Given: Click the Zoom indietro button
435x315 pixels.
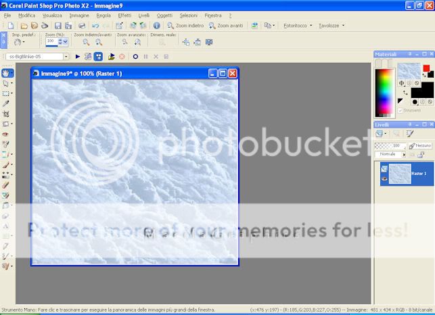Looking at the screenshot, I should [185, 26].
